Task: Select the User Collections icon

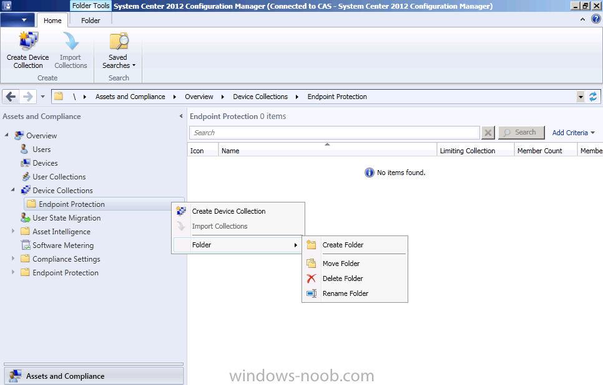Action: [x=26, y=176]
